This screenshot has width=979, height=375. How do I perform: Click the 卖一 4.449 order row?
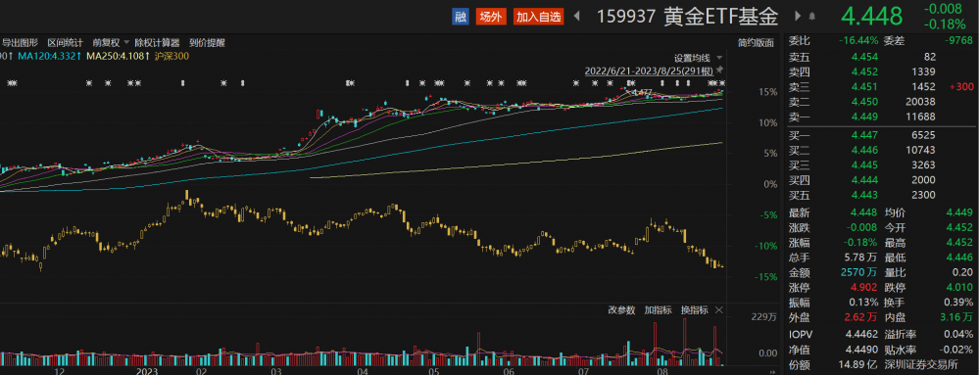click(x=880, y=117)
